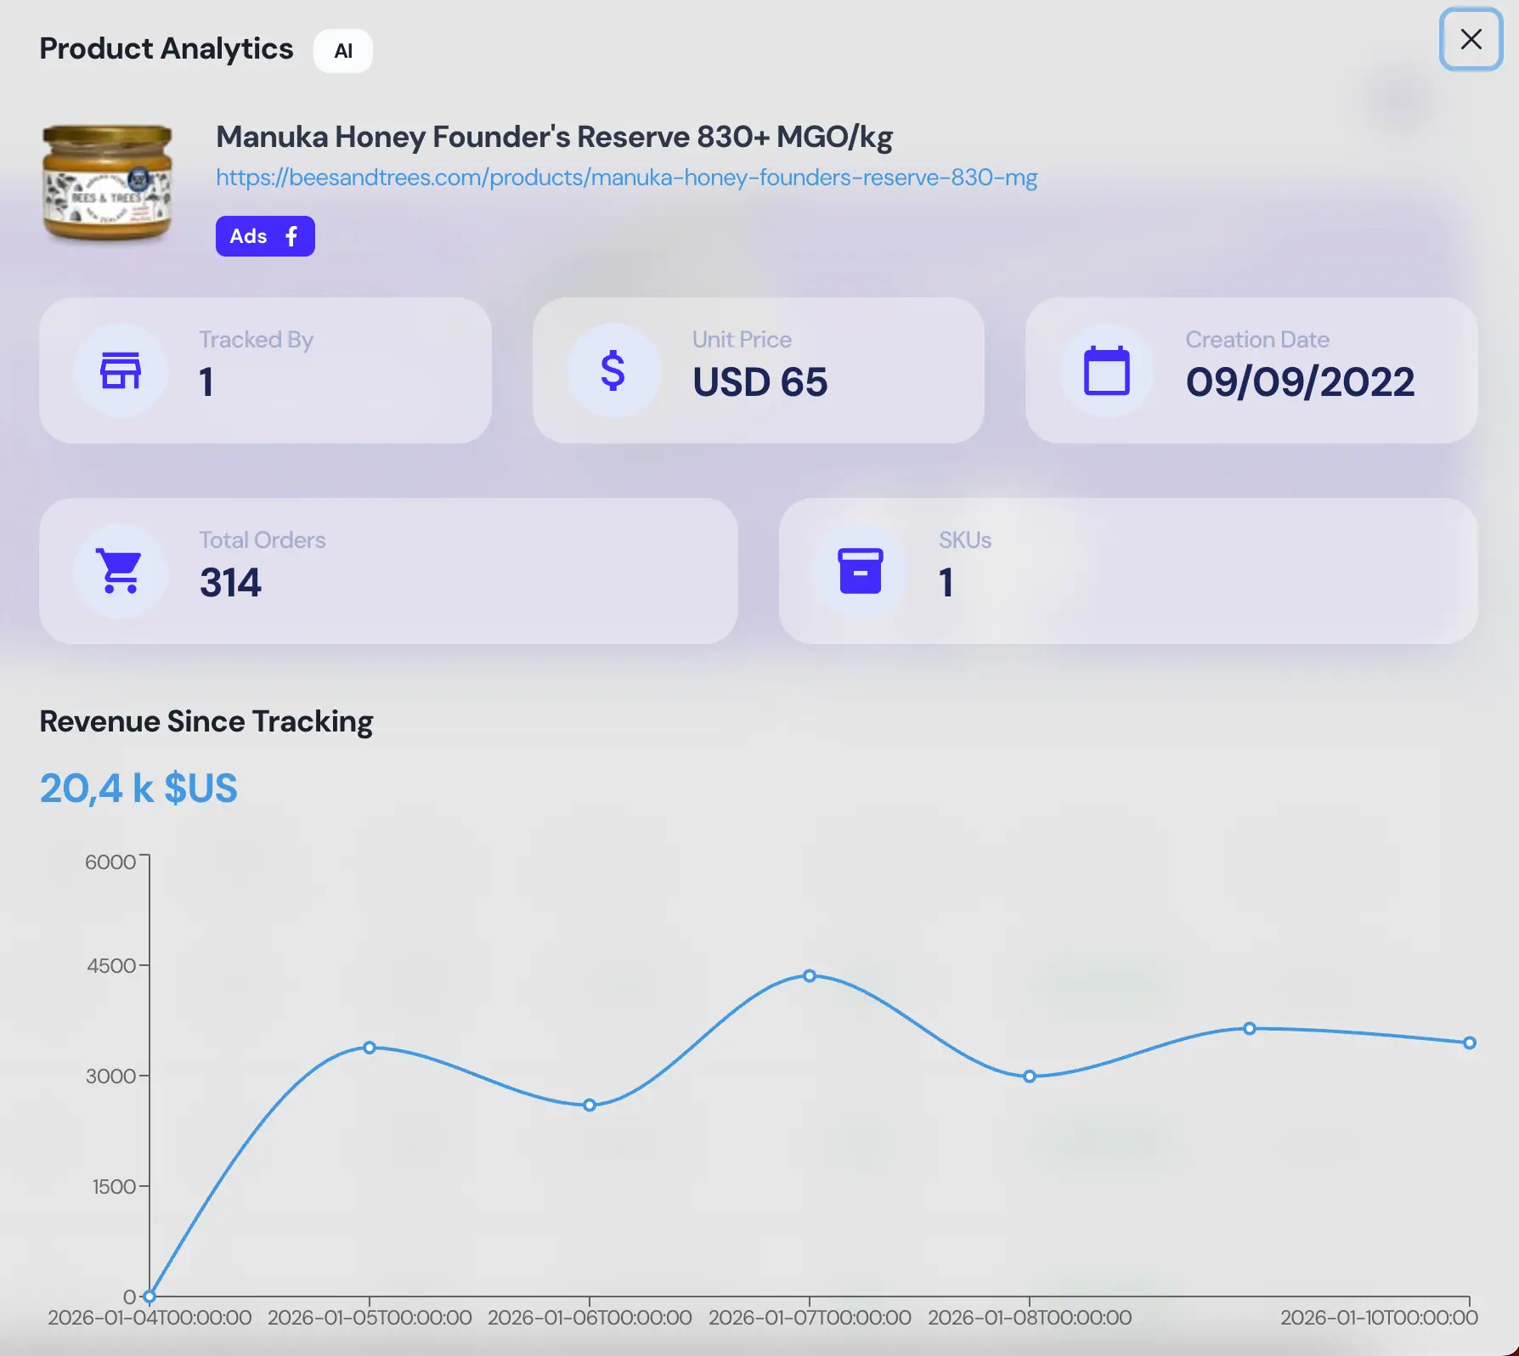Viewport: 1519px width, 1356px height.
Task: Open the beesandtrees.com product URL
Action: coord(626,178)
